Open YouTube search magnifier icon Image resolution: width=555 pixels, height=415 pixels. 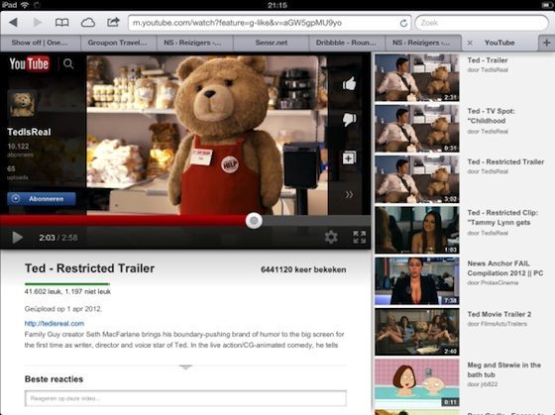click(x=68, y=63)
